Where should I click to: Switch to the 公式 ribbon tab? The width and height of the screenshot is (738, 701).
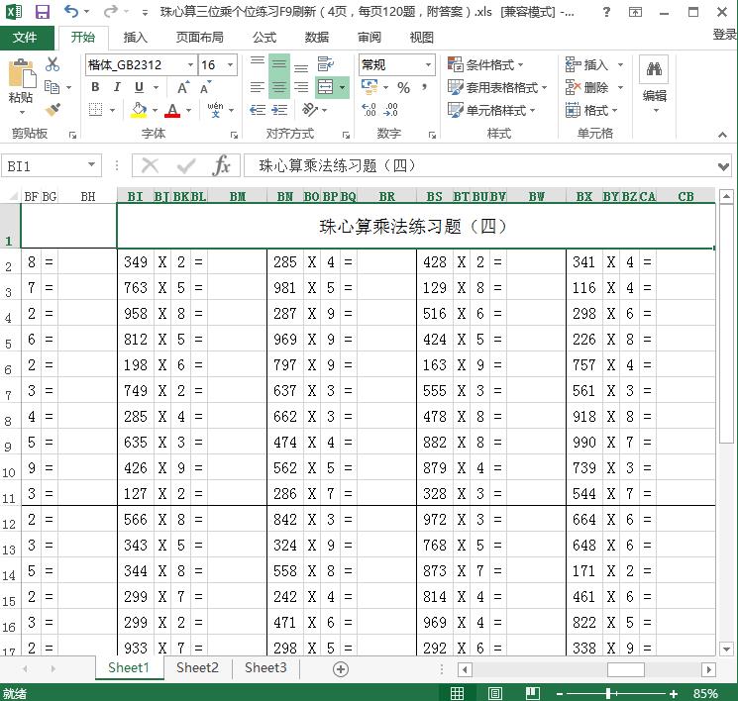[x=264, y=38]
